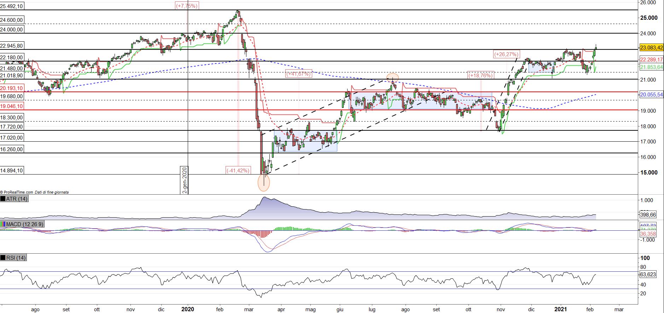Click the 25.492,10 level label
The image size is (664, 313).
point(12,6)
